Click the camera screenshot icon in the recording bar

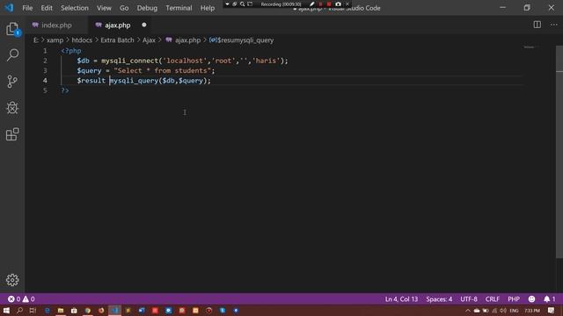coord(338,4)
